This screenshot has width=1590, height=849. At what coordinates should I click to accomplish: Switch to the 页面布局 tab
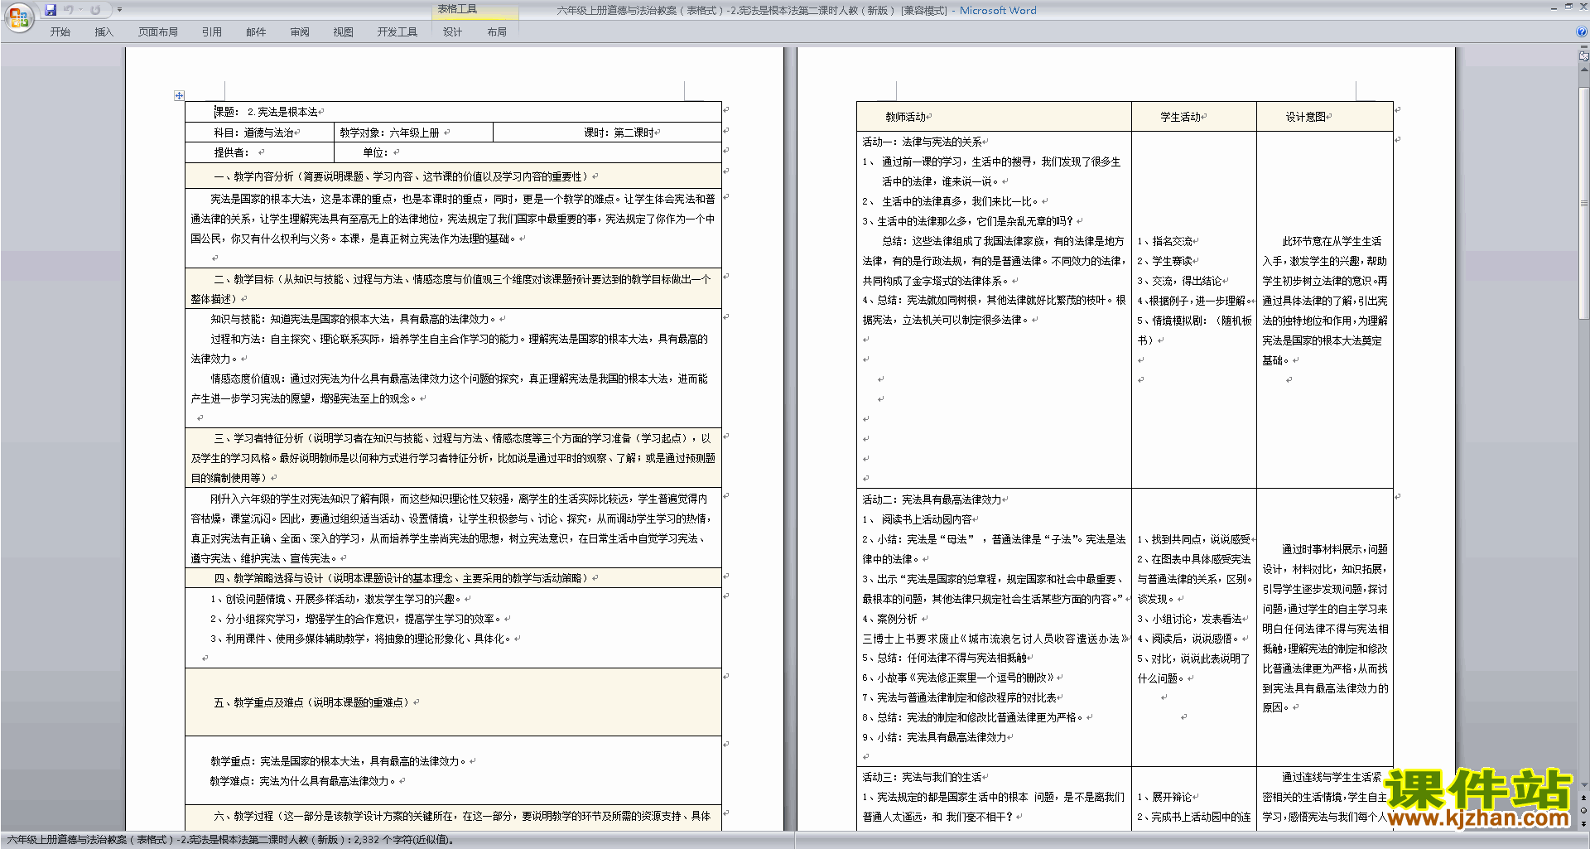coord(158,32)
